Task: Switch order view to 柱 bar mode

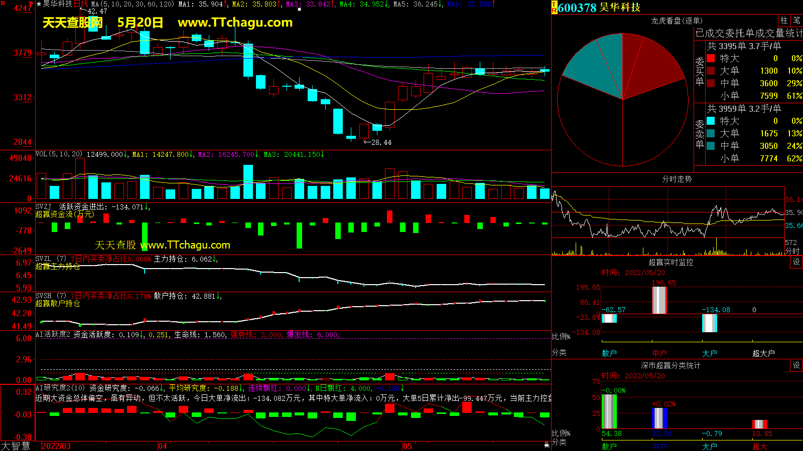Action: point(784,21)
